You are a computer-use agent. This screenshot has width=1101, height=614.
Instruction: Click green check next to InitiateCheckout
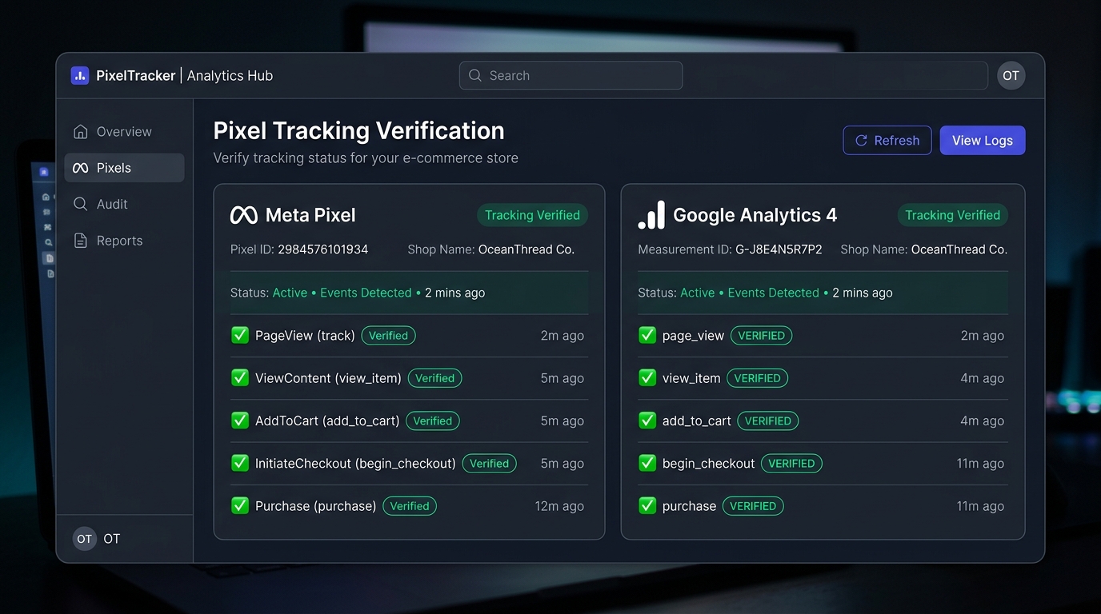[240, 463]
